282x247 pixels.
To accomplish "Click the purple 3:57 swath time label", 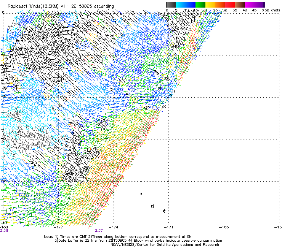I will point(99,231).
